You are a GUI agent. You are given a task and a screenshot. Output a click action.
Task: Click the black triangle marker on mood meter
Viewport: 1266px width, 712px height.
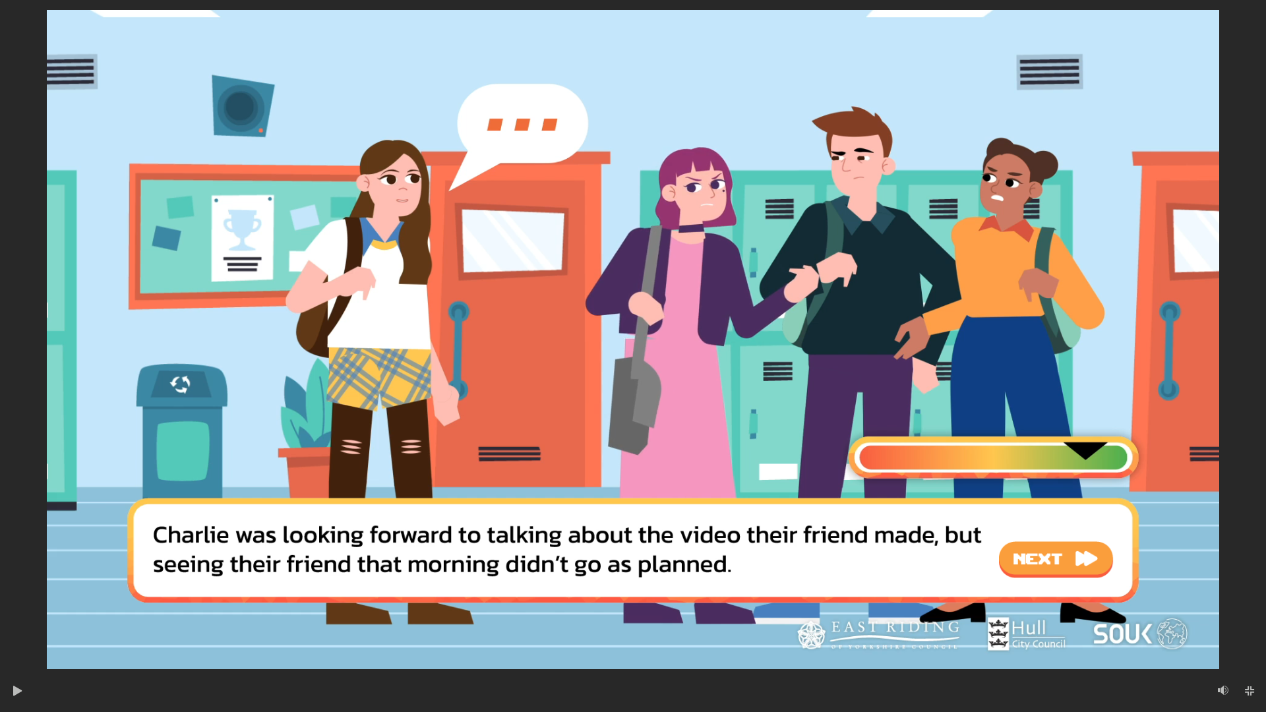pyautogui.click(x=1085, y=450)
